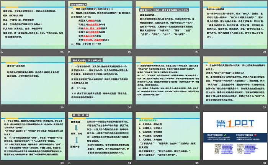Viewport: 268px width, 165px height.
Task: Select slide 33 thumbnail
Action: [33, 136]
